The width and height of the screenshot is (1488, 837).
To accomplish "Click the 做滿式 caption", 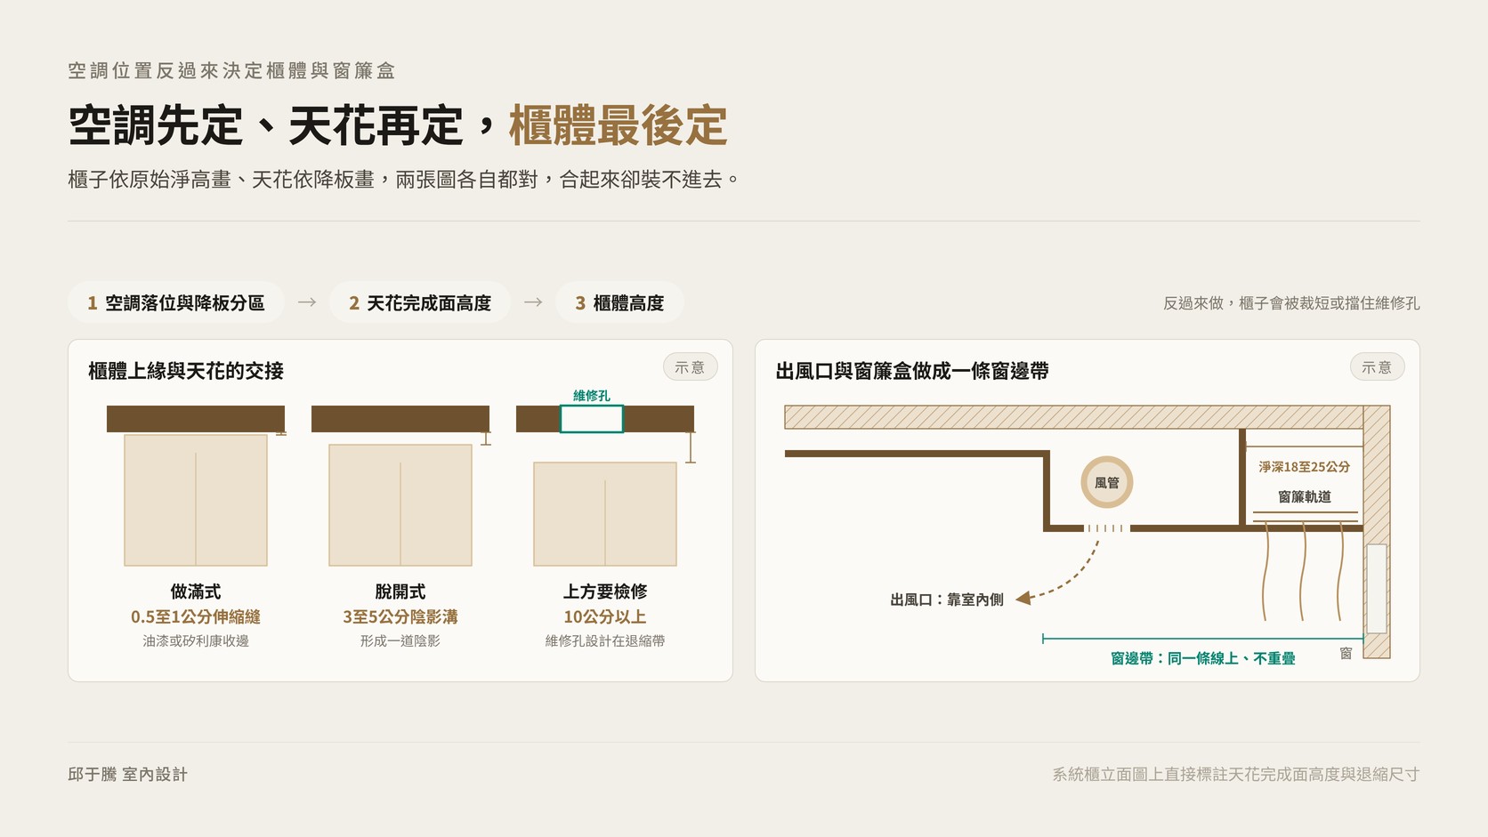I will click(x=196, y=592).
